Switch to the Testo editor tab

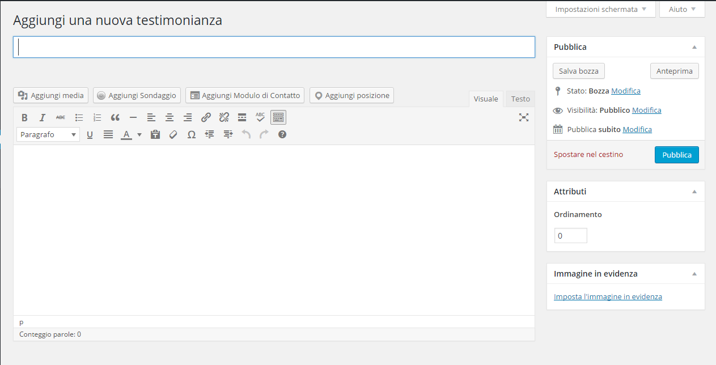[x=520, y=99]
